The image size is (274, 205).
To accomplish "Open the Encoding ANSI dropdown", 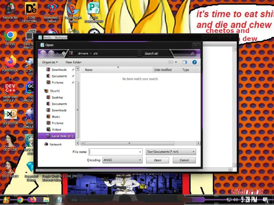I will [123, 160].
